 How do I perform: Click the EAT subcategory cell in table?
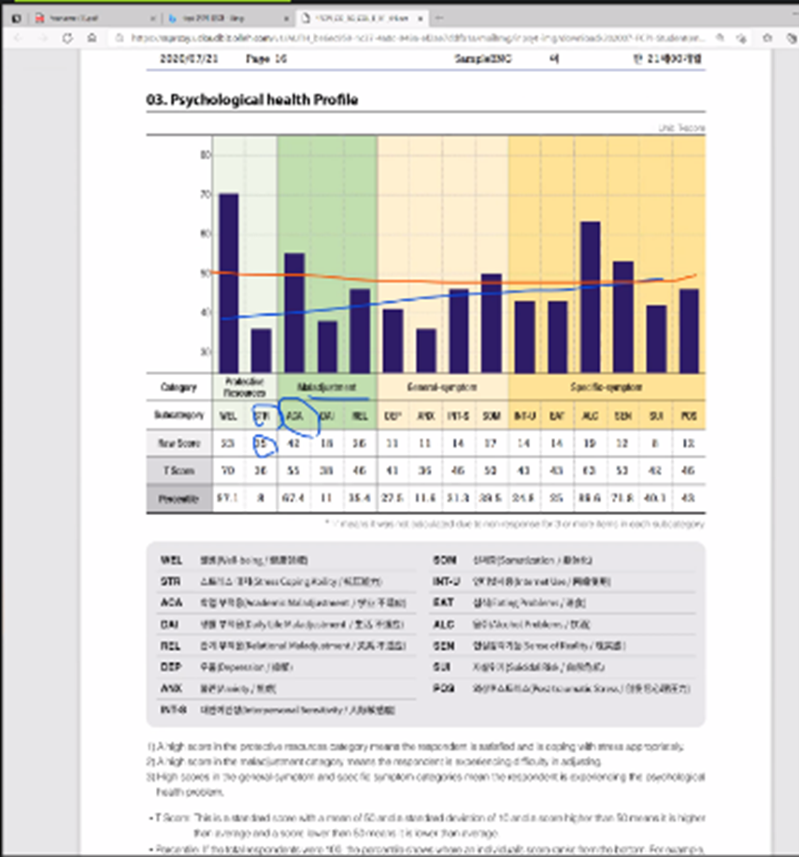pos(557,416)
